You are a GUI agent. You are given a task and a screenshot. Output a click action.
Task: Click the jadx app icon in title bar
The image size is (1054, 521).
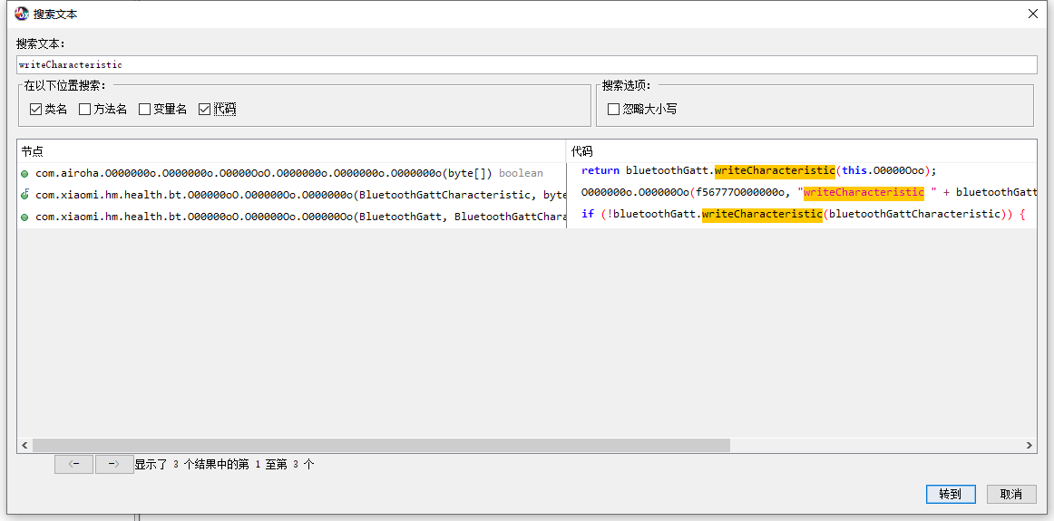(x=21, y=14)
